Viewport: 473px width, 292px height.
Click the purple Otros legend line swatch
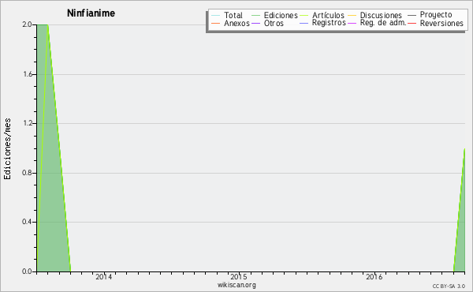click(255, 23)
